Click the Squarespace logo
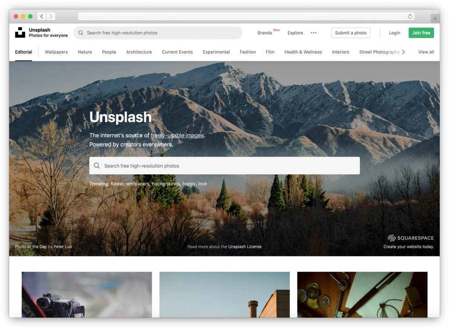This screenshot has width=449, height=327. coord(410,238)
